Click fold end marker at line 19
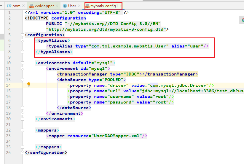Screen dimensions: 244x164 coord(23,113)
